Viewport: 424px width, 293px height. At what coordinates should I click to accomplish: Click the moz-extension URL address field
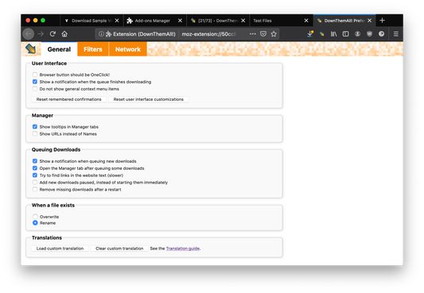pos(208,34)
